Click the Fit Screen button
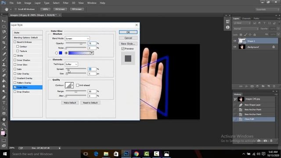 (x=60, y=9)
